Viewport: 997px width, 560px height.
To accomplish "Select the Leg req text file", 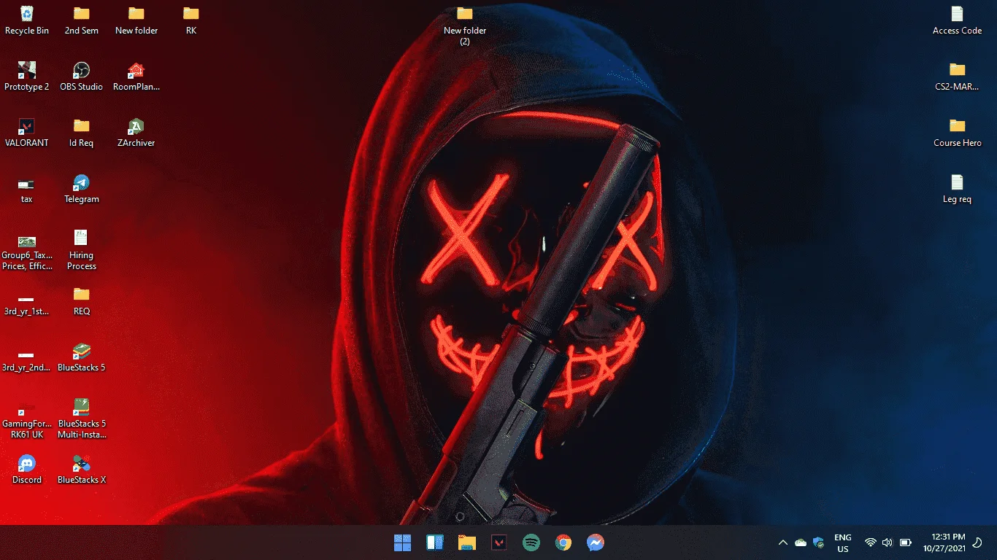I will [957, 189].
